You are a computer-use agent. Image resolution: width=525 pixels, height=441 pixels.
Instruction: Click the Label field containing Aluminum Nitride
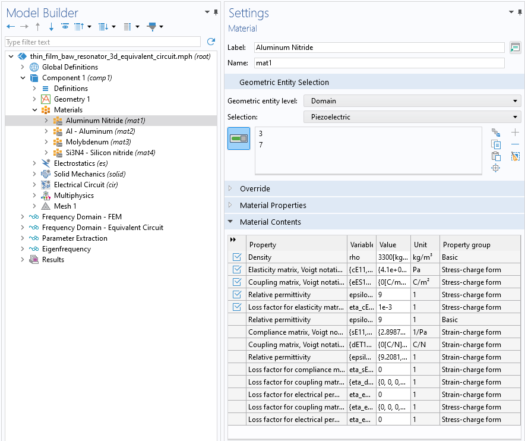pyautogui.click(x=379, y=48)
